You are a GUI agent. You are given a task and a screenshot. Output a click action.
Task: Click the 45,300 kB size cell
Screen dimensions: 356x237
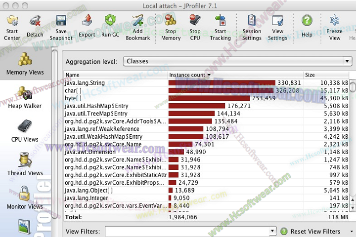(334, 98)
